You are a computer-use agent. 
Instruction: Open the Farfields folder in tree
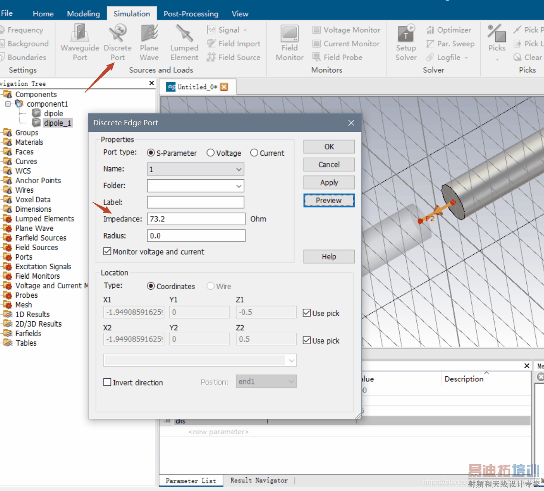pyautogui.click(x=28, y=333)
